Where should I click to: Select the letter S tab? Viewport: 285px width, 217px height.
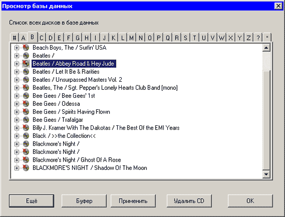[x=186, y=38]
